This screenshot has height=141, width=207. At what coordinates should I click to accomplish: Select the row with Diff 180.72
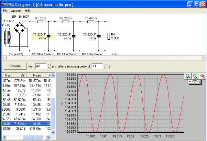(x=27, y=90)
